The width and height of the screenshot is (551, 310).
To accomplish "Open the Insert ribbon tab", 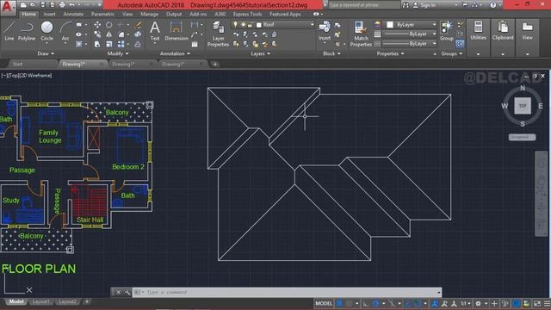I will (x=49, y=14).
